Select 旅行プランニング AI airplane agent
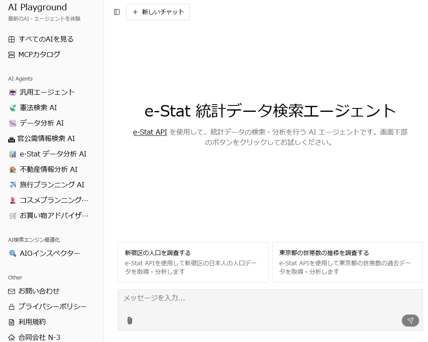This screenshot has height=342, width=428. pos(52,185)
